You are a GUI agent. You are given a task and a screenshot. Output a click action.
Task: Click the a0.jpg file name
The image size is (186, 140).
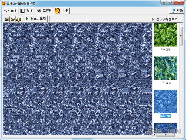[166, 49]
